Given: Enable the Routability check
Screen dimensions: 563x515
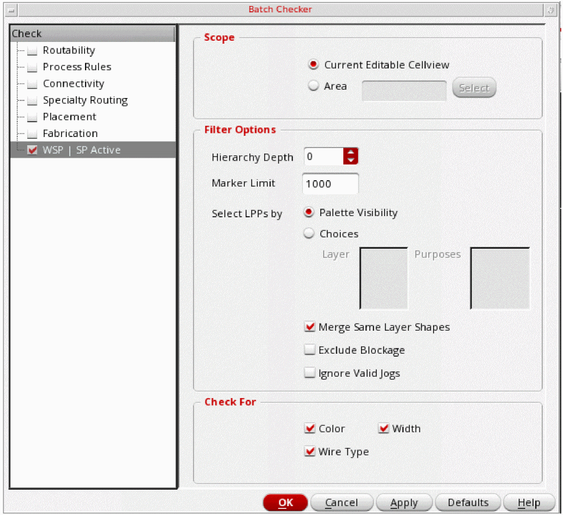Looking at the screenshot, I should coord(32,51).
